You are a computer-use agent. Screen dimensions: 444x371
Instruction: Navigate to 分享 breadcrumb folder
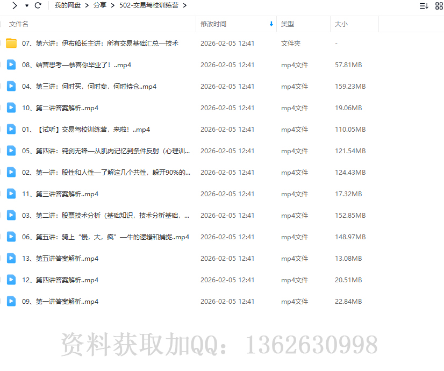99,5
